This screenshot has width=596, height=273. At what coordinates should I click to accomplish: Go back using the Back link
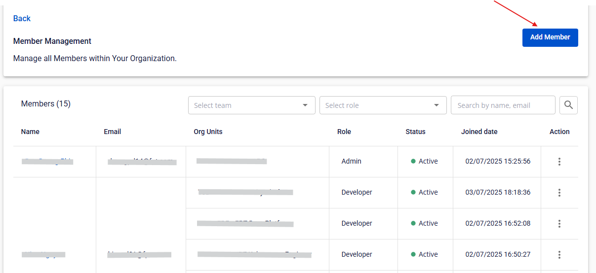[x=22, y=18]
